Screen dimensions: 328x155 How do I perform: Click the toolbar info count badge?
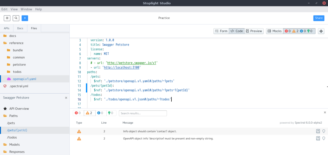pos(303,31)
